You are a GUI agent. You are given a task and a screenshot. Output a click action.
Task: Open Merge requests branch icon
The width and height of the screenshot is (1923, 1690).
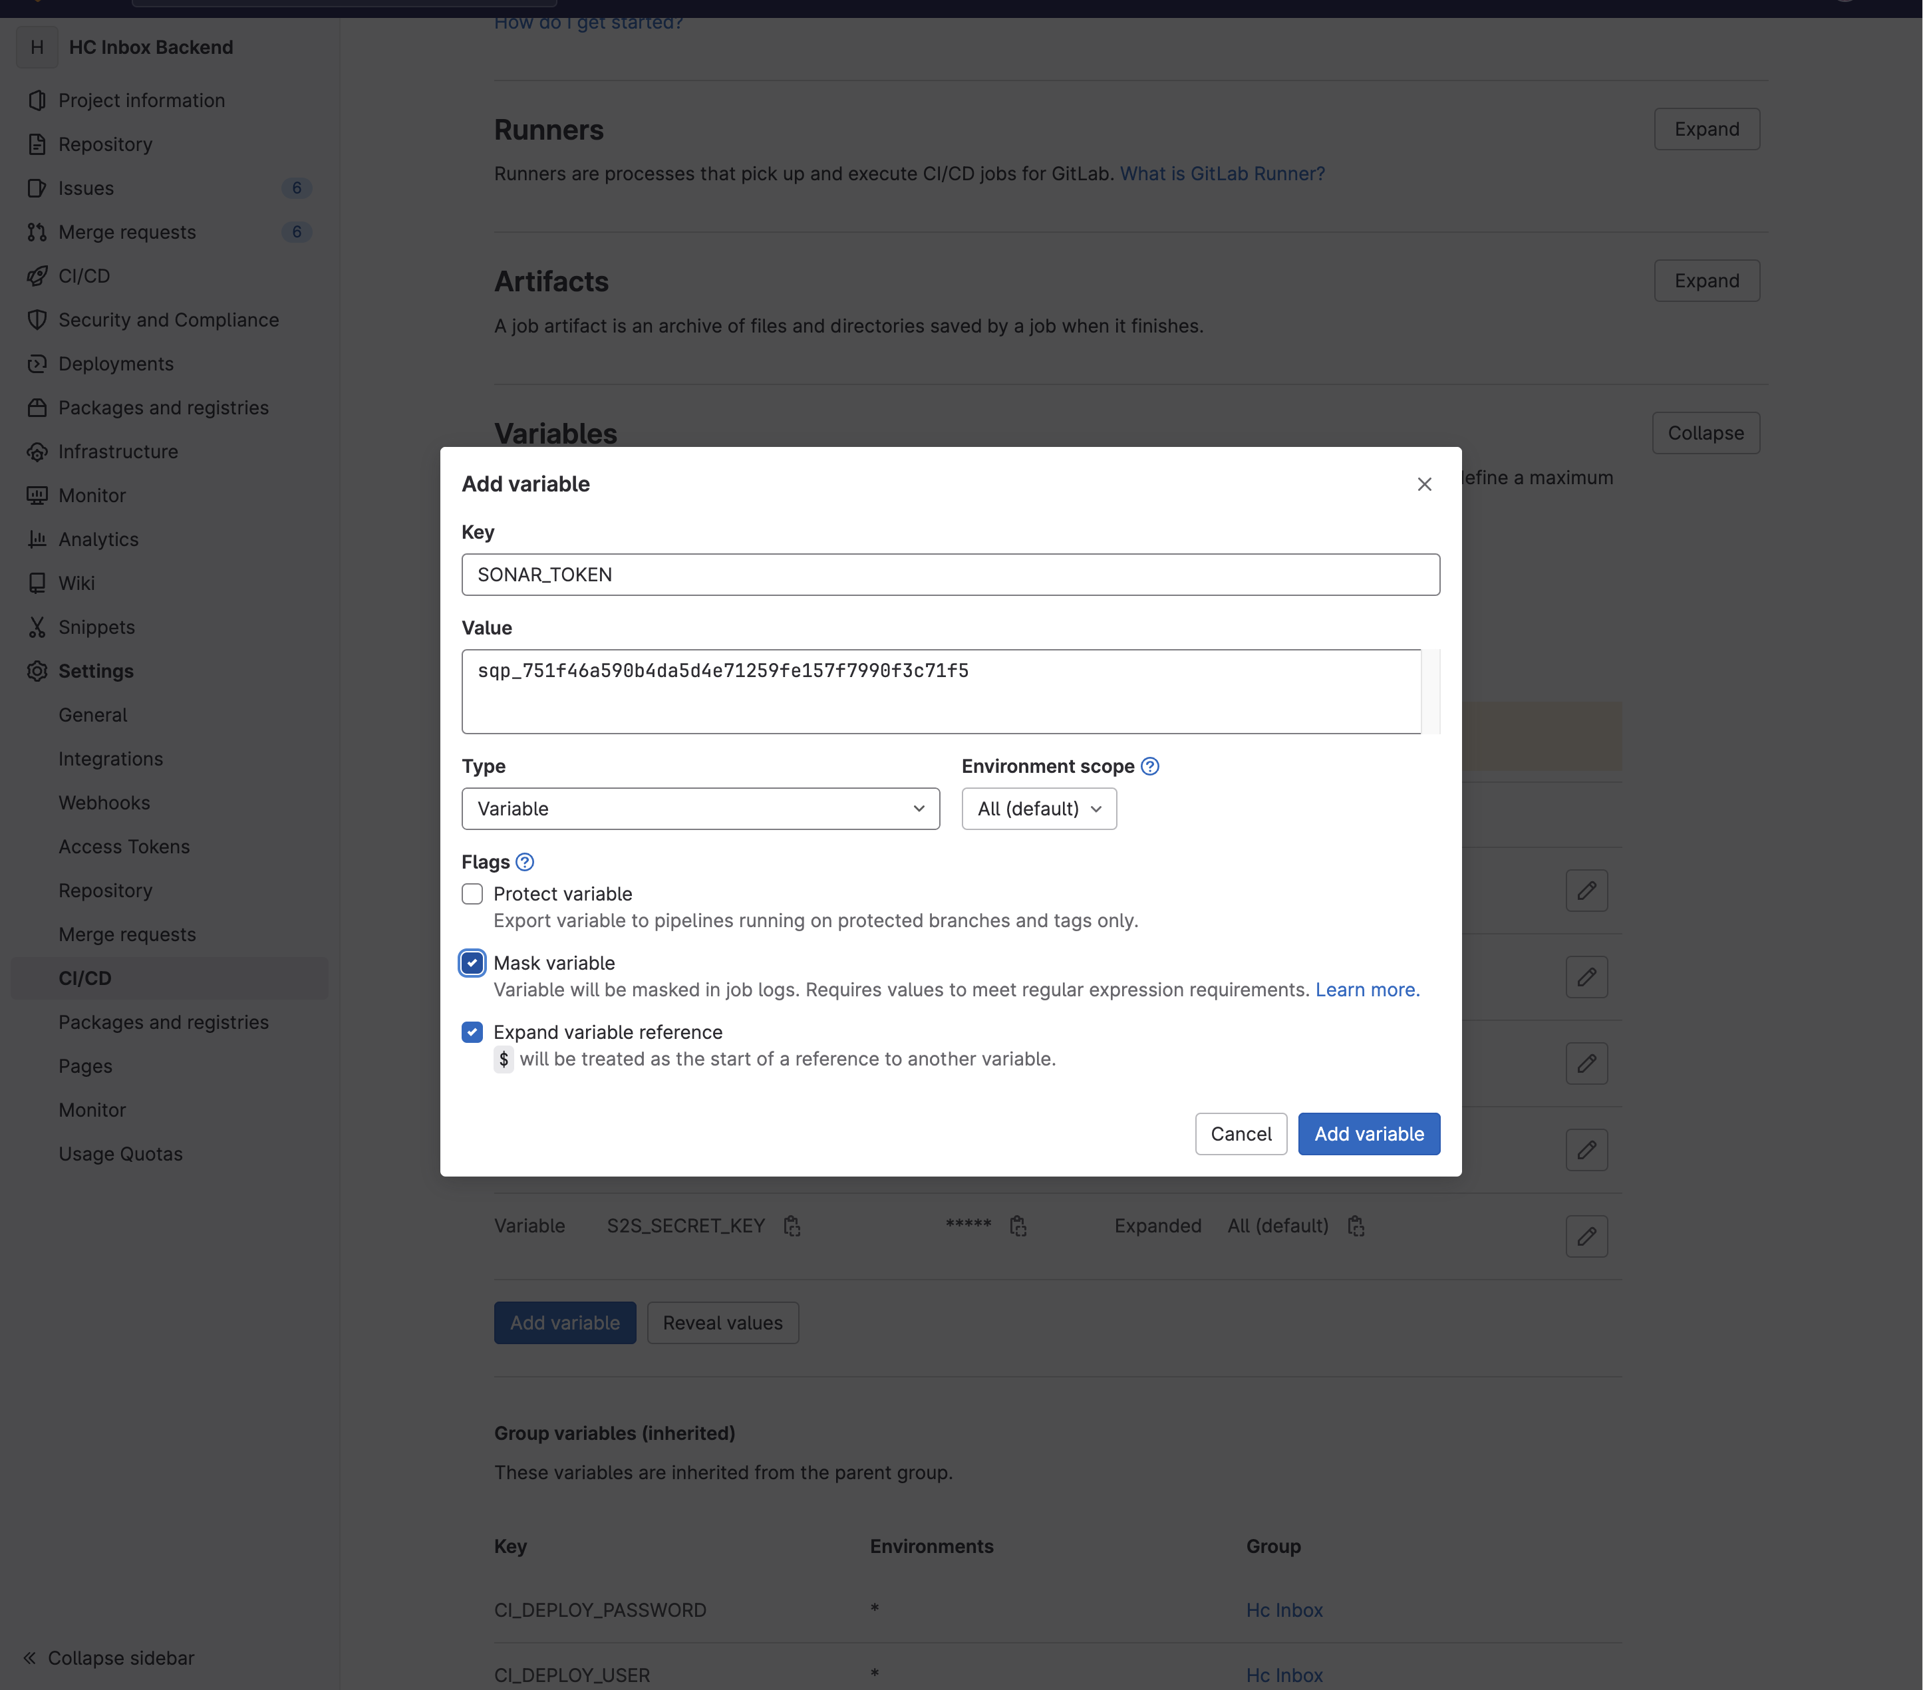pos(37,232)
